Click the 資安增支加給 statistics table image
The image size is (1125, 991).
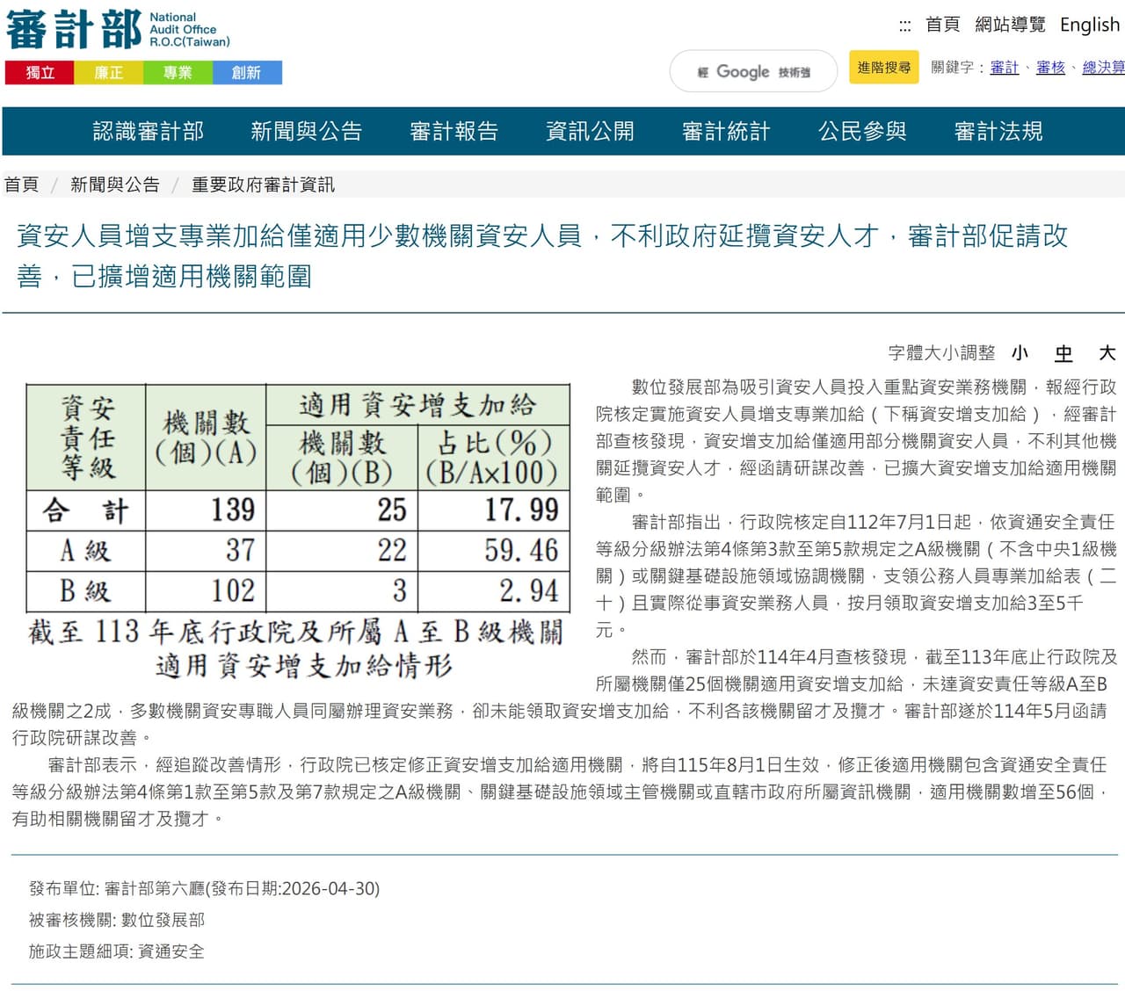point(298,532)
